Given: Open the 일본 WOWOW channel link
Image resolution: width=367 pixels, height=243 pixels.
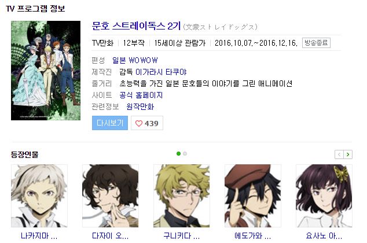Looking at the screenshot, I should point(135,60).
